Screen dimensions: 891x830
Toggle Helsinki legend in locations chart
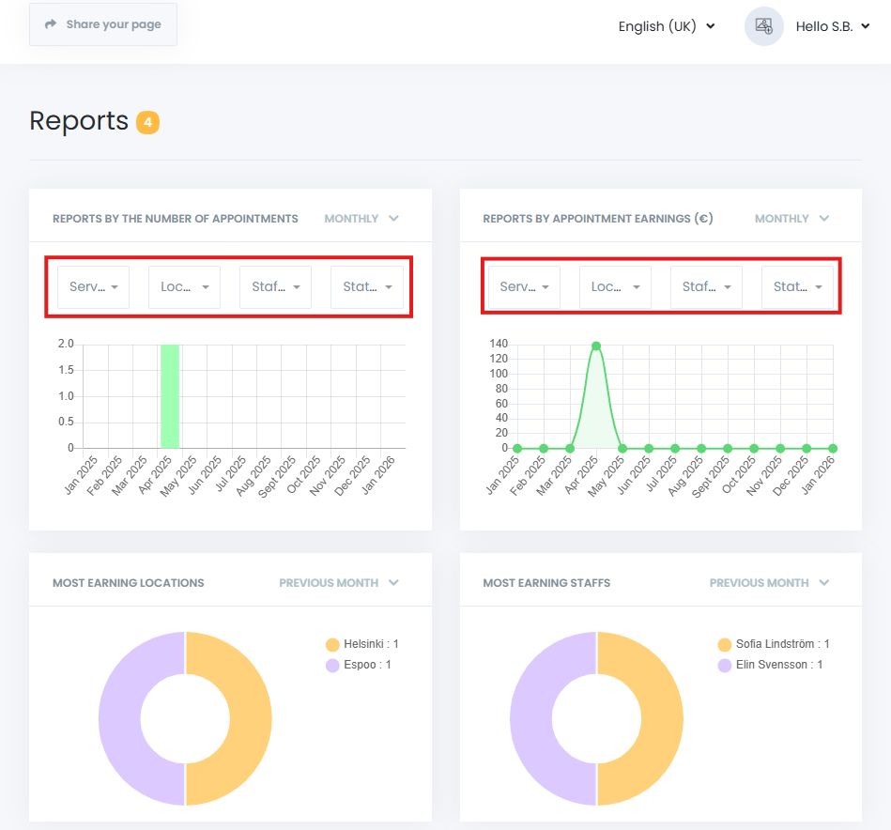361,644
